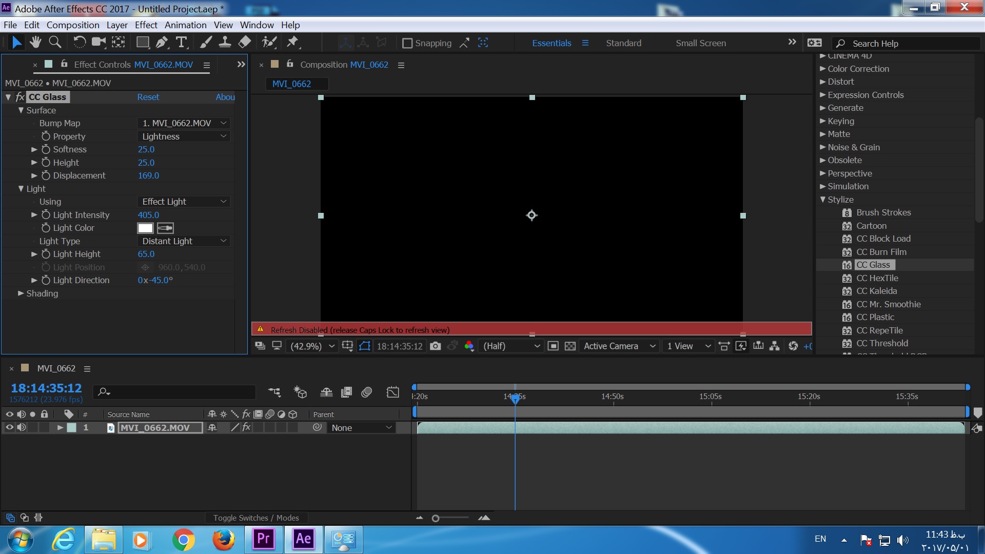Select the Horizontal Type tool
Image resolution: width=985 pixels, height=554 pixels.
click(x=182, y=43)
